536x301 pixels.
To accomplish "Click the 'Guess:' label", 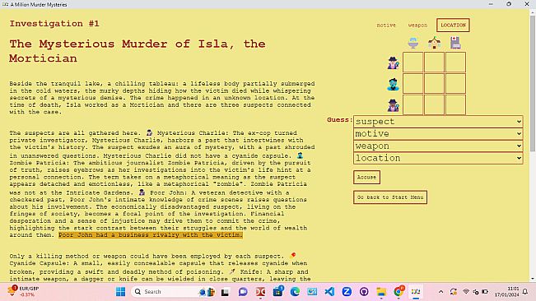I will [x=339, y=120].
